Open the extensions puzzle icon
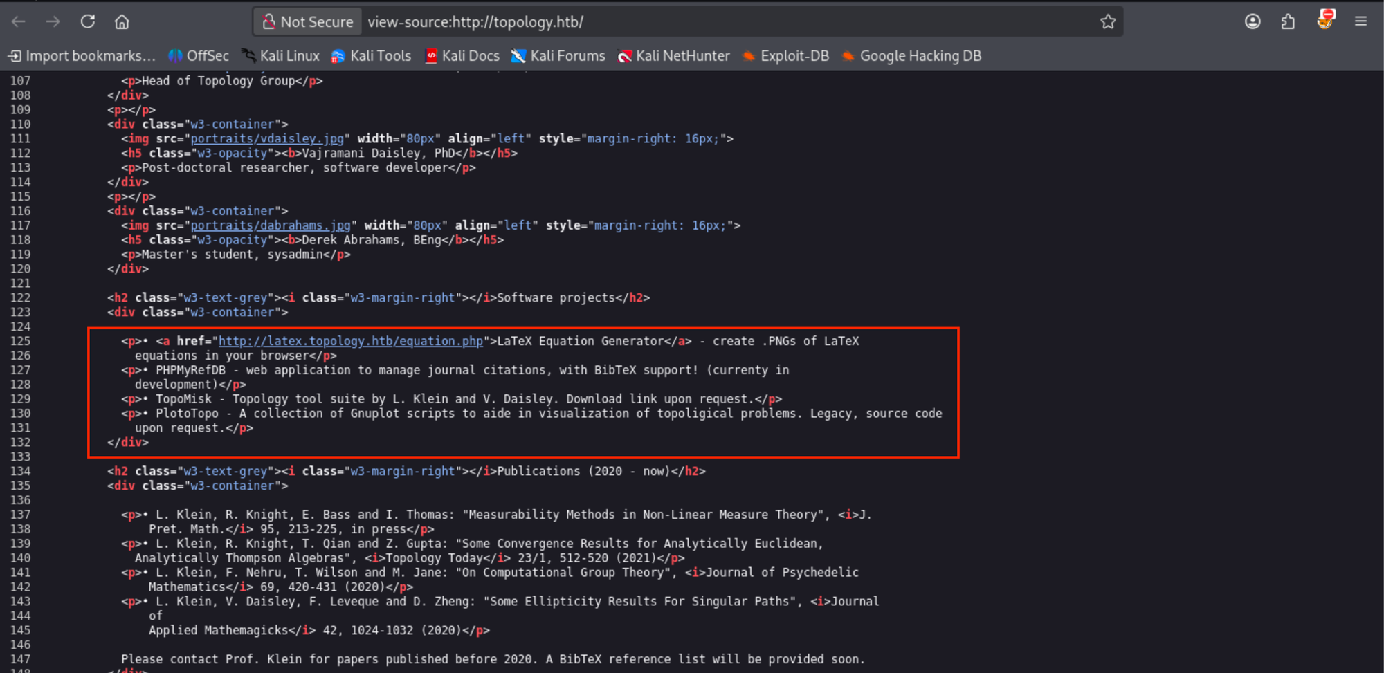1384x673 pixels. point(1288,22)
